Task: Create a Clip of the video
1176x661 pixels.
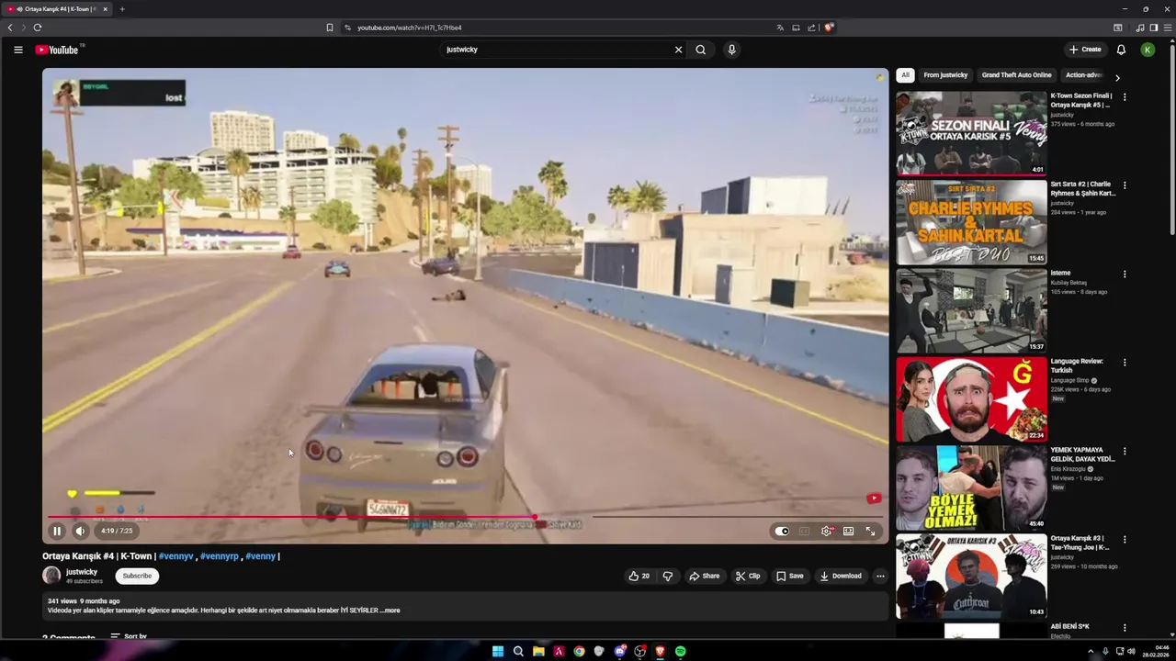Action: tap(748, 576)
